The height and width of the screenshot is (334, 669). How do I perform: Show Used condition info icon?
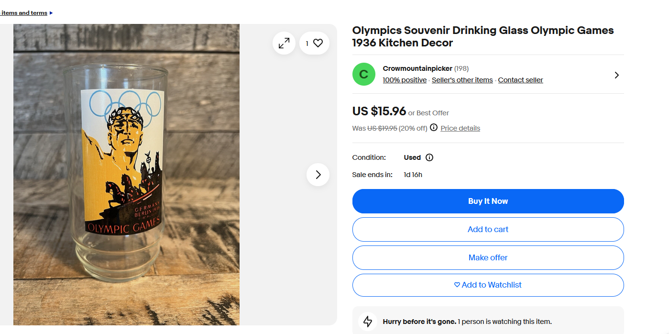coord(429,157)
